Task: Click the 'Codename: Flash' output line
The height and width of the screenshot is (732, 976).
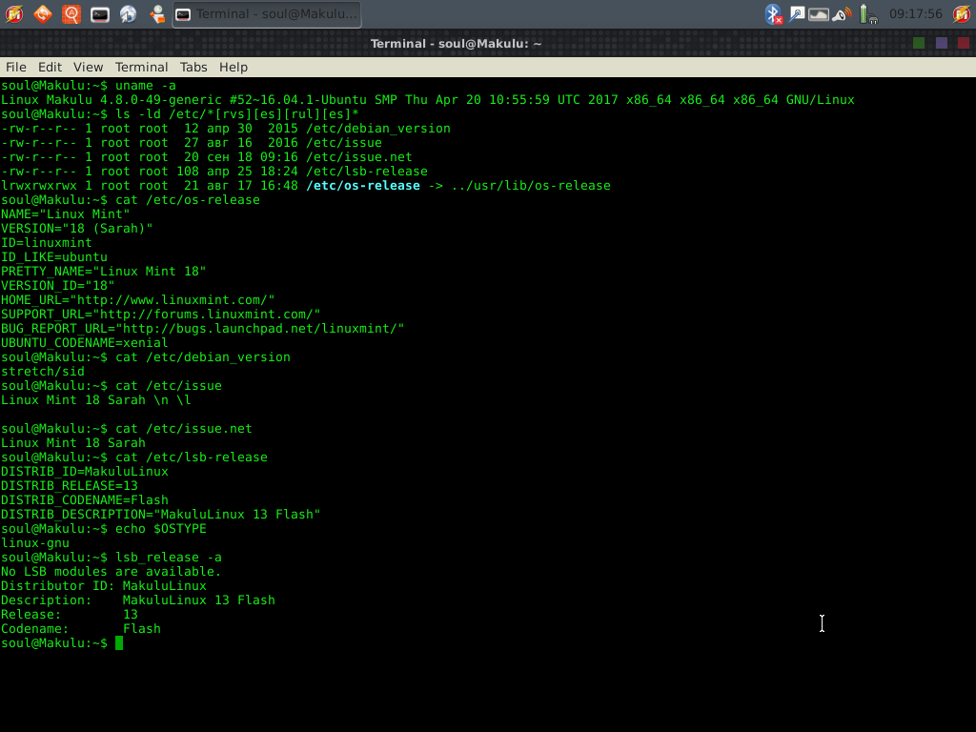Action: 81,629
